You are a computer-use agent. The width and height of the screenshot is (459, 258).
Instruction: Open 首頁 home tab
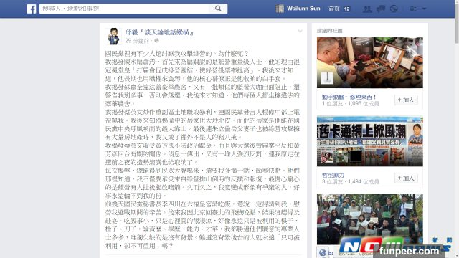pos(334,9)
